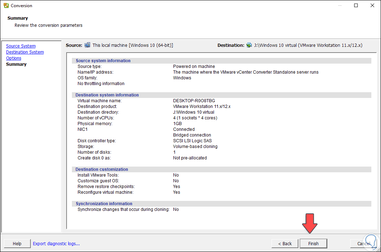The width and height of the screenshot is (381, 252).
Task: Click the source local machine computer icon
Action: click(87, 45)
